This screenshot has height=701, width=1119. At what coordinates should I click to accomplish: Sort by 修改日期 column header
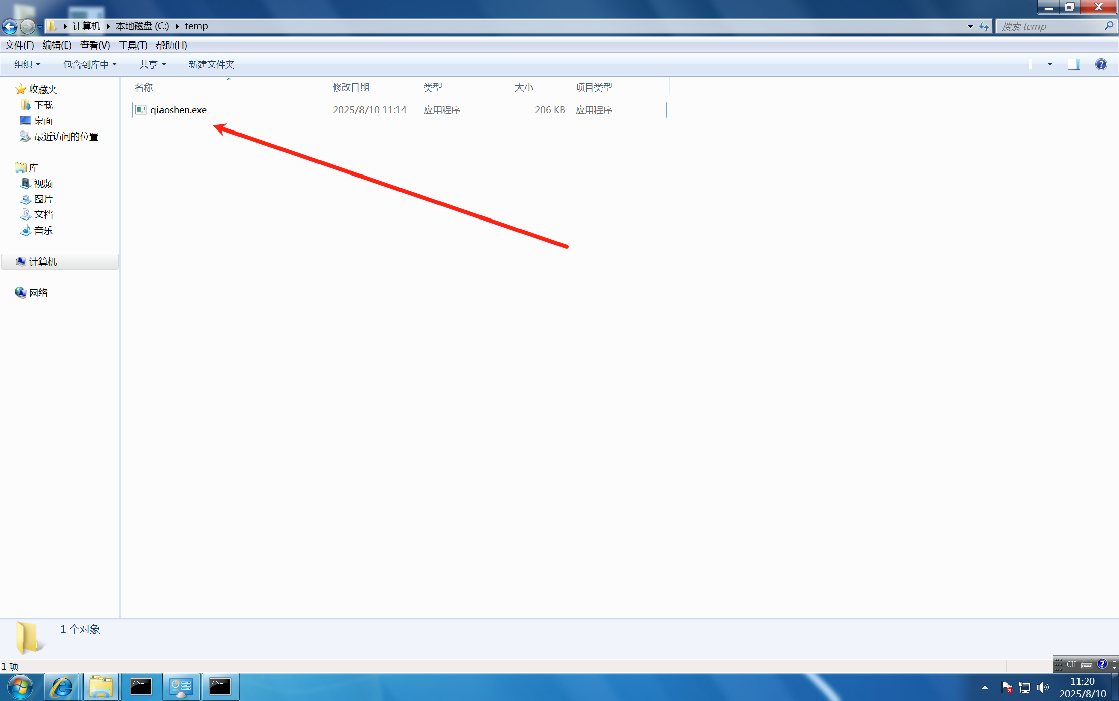(350, 87)
